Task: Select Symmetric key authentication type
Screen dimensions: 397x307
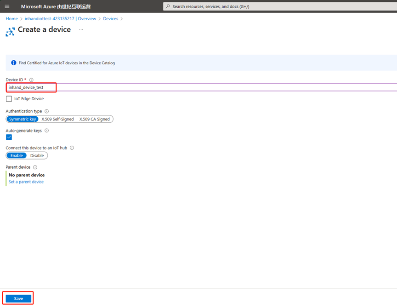Action: click(x=23, y=119)
